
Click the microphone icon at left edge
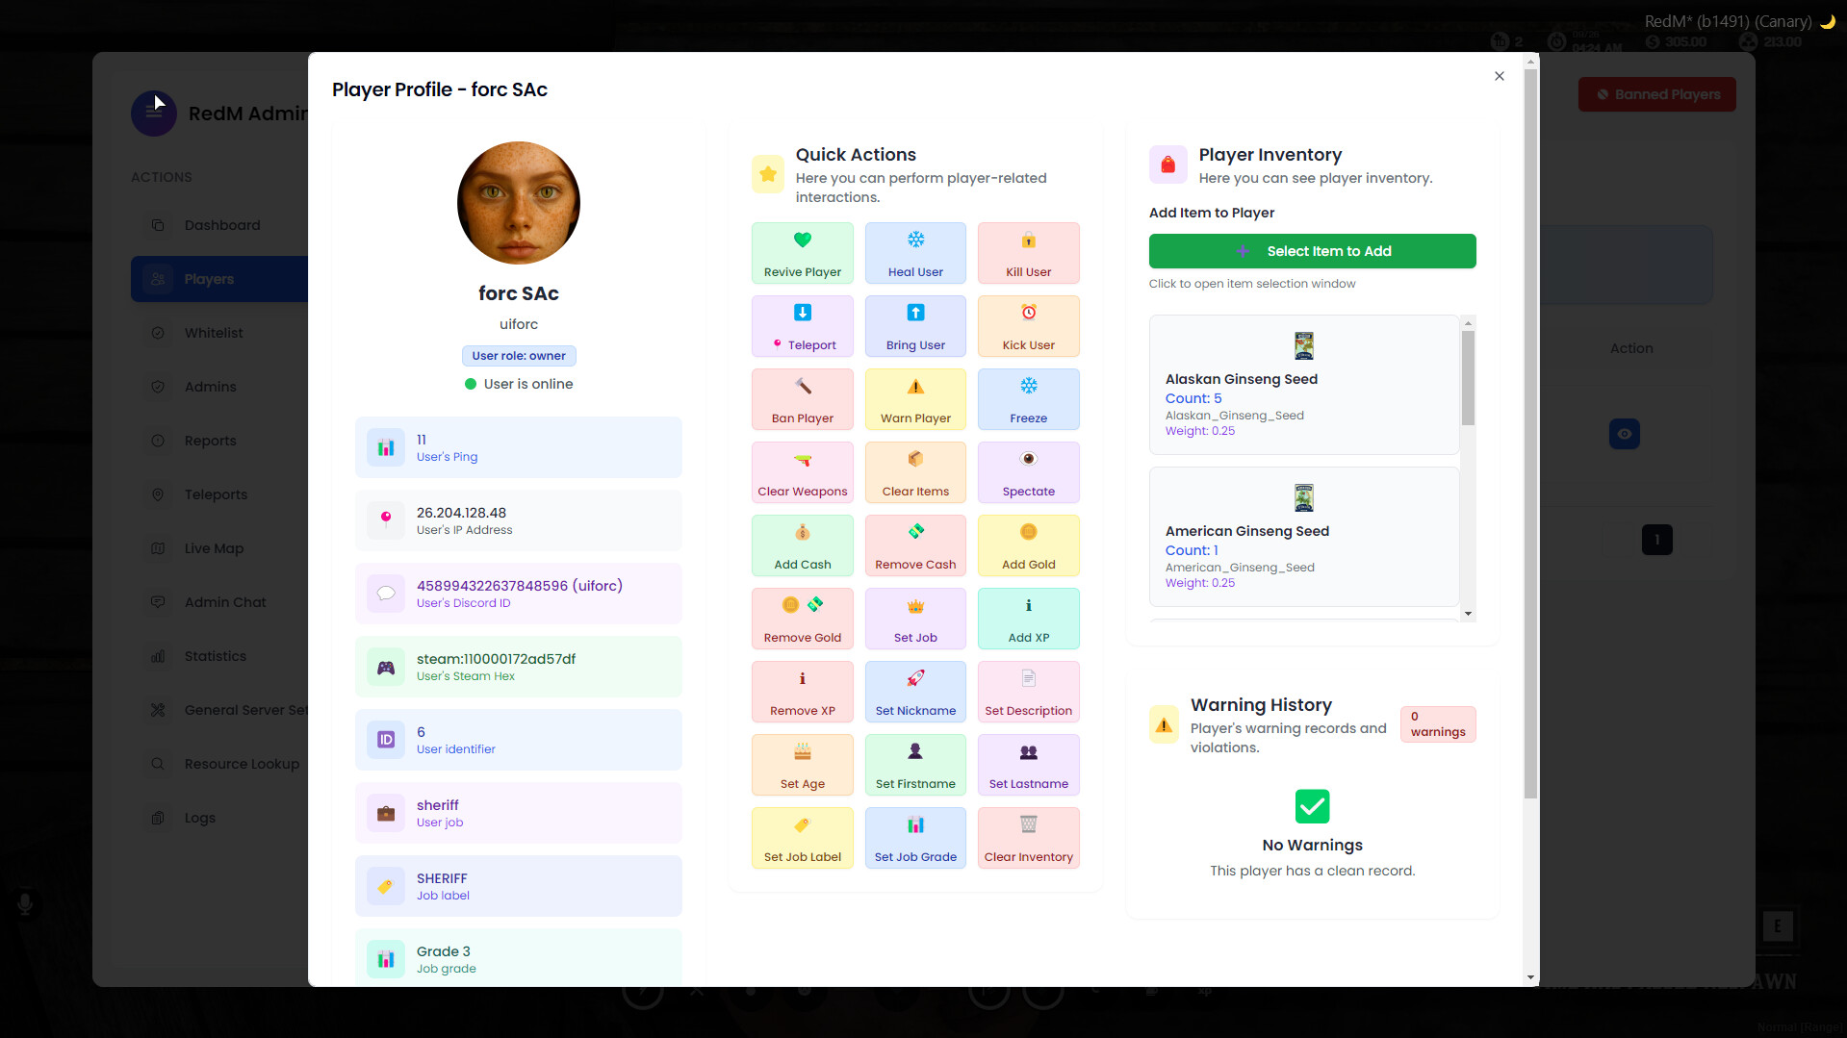pyautogui.click(x=25, y=903)
